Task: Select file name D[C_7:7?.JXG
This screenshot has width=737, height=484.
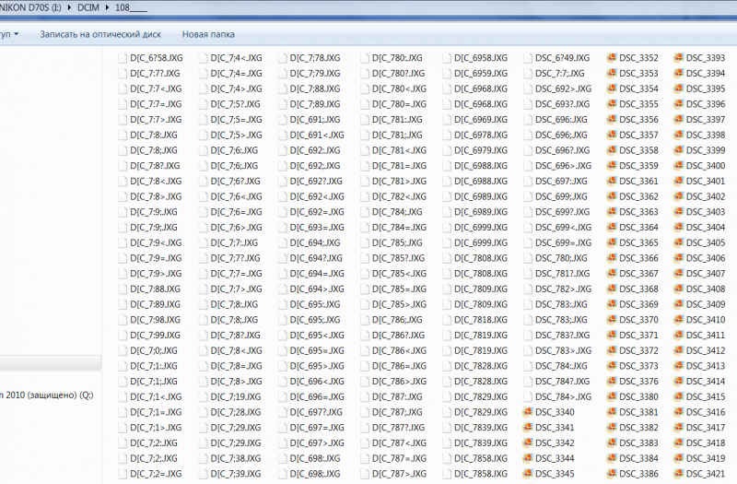Action: coord(155,74)
